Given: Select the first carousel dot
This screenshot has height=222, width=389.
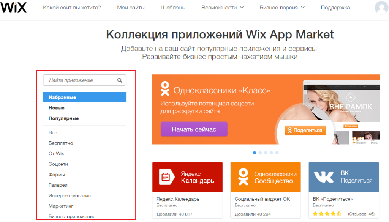Looking at the screenshot, I should (x=255, y=153).
